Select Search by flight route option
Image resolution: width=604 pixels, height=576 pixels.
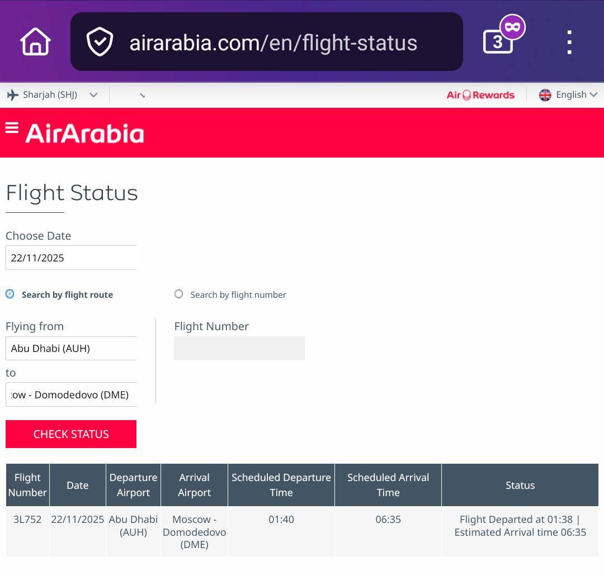(x=10, y=294)
